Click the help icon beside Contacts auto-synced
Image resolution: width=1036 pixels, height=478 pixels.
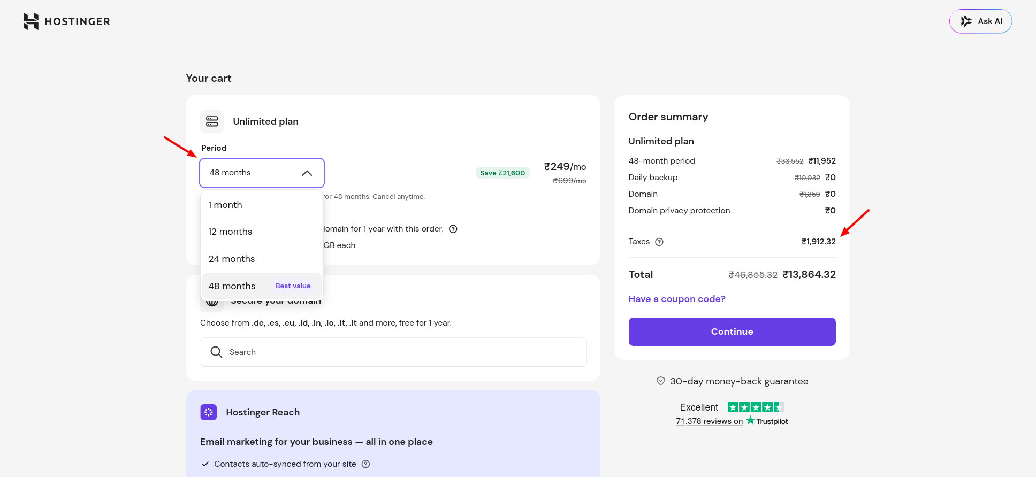(x=366, y=464)
